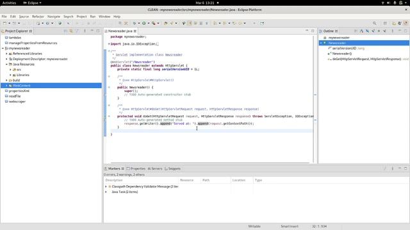Click the pin editor toolbar icon
410x230 pixels.
point(262,23)
